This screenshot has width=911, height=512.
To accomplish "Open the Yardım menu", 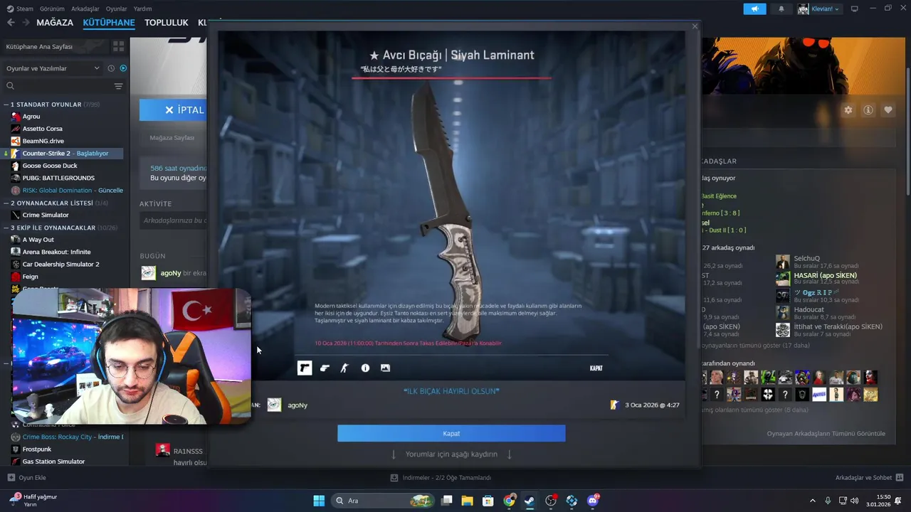I will pos(142,9).
